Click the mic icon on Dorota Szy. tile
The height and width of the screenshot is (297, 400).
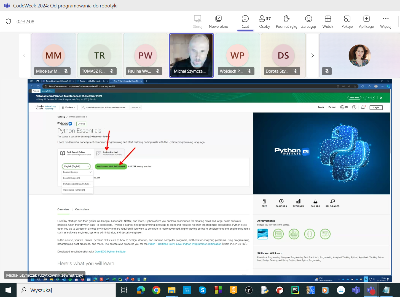pyautogui.click(x=296, y=71)
